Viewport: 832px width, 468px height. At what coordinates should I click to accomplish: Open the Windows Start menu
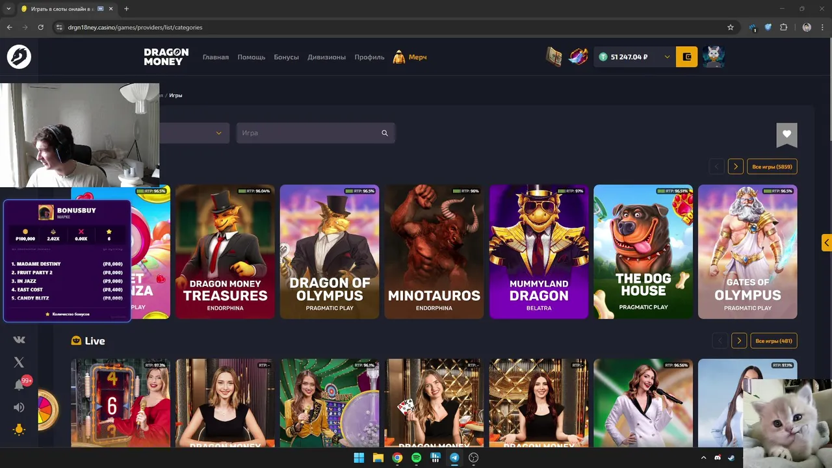pyautogui.click(x=359, y=458)
